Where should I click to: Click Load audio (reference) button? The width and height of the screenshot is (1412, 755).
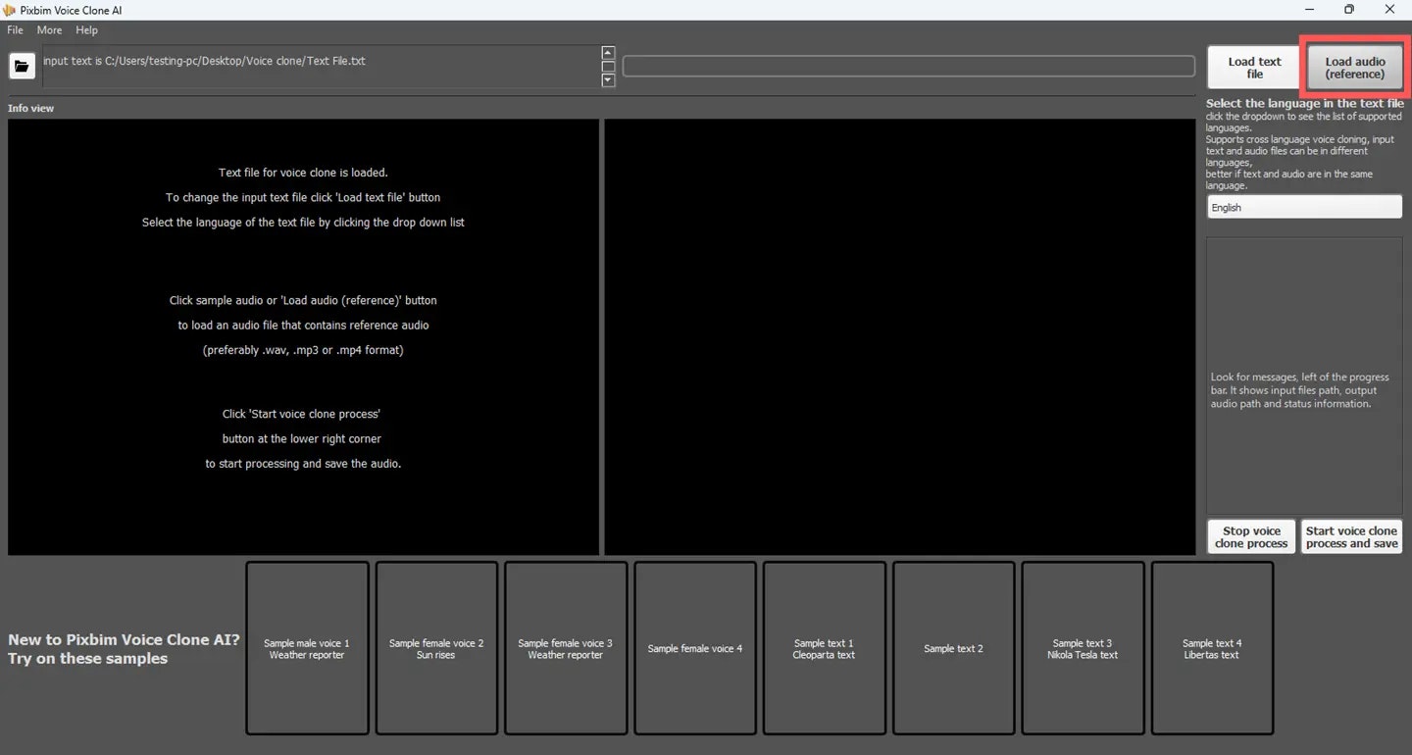point(1354,68)
